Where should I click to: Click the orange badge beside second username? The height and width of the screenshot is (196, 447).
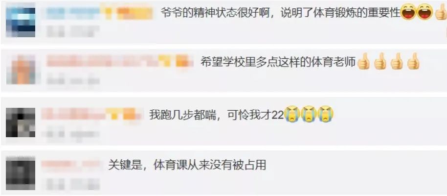pos(183,61)
